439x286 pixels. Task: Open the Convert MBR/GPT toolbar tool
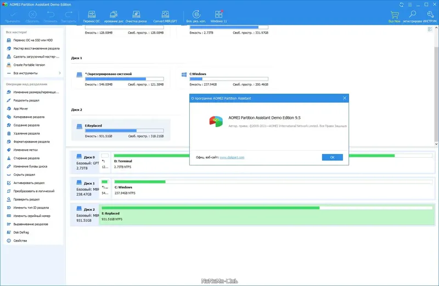click(165, 16)
